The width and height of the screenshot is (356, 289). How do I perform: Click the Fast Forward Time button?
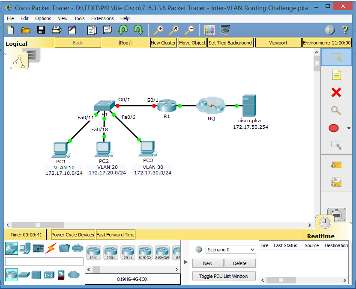[x=115, y=235]
